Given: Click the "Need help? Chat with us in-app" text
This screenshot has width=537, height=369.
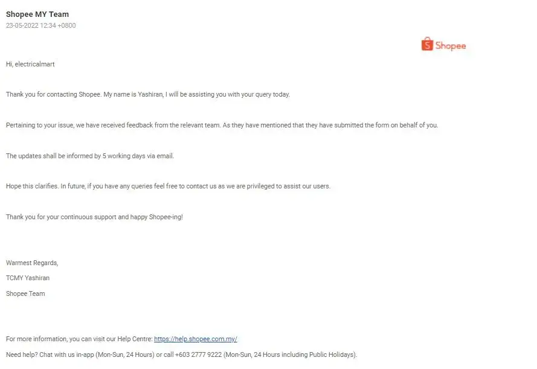Looking at the screenshot, I should coord(54,355).
